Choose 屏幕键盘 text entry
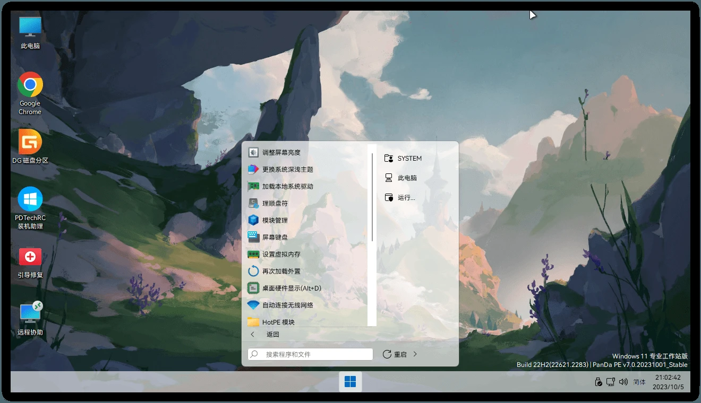This screenshot has height=403, width=701. [x=275, y=237]
